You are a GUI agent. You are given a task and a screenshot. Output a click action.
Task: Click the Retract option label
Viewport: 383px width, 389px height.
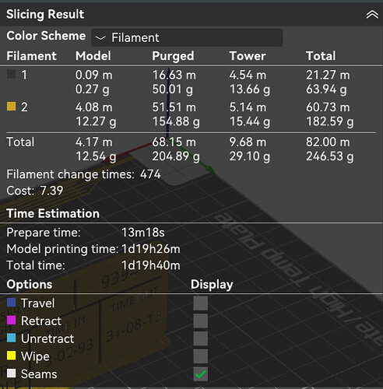click(x=41, y=321)
